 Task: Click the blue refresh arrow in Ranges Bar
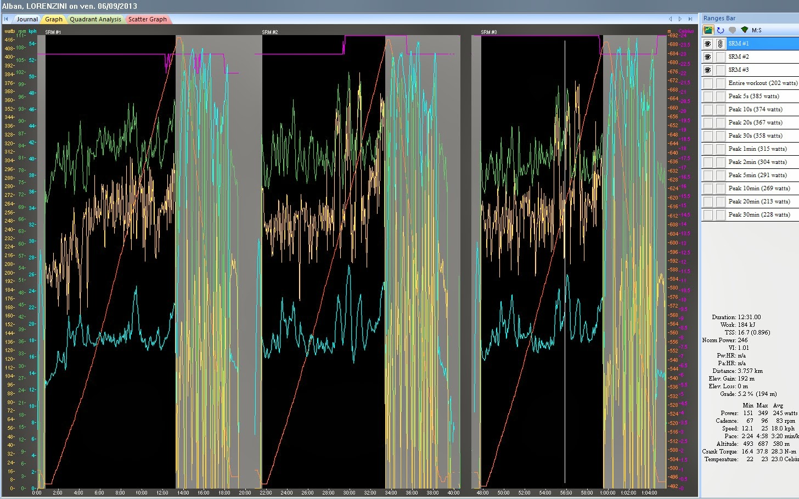[721, 30]
